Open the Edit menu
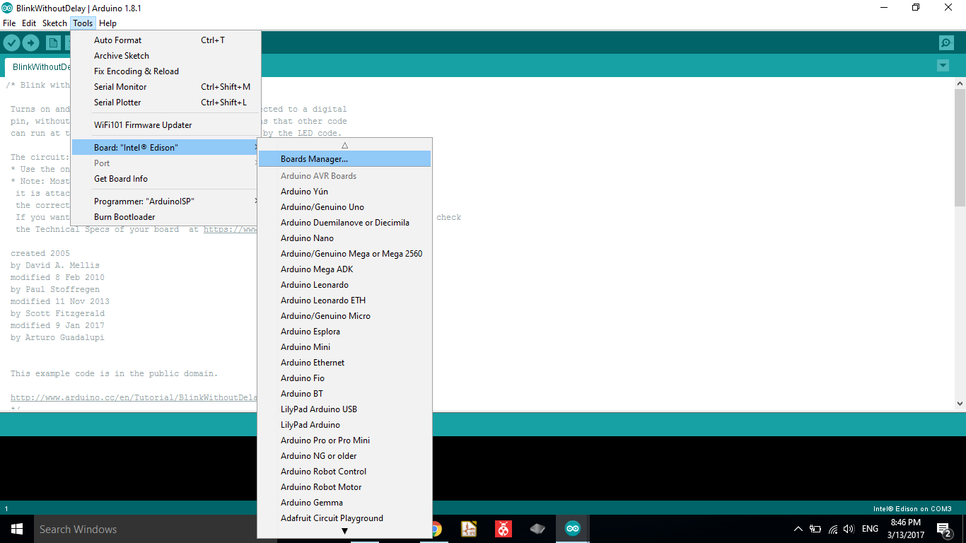The width and height of the screenshot is (966, 543). click(x=29, y=23)
